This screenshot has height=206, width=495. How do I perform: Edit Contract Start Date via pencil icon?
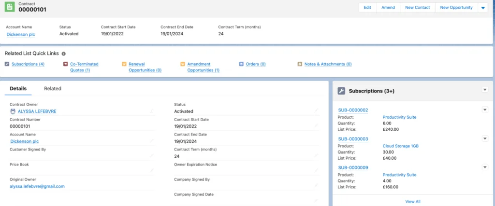click(316, 126)
